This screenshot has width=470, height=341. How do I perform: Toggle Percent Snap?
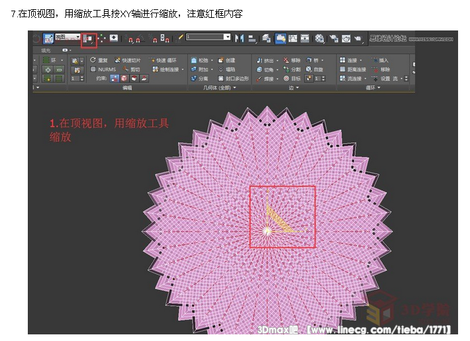pos(154,38)
